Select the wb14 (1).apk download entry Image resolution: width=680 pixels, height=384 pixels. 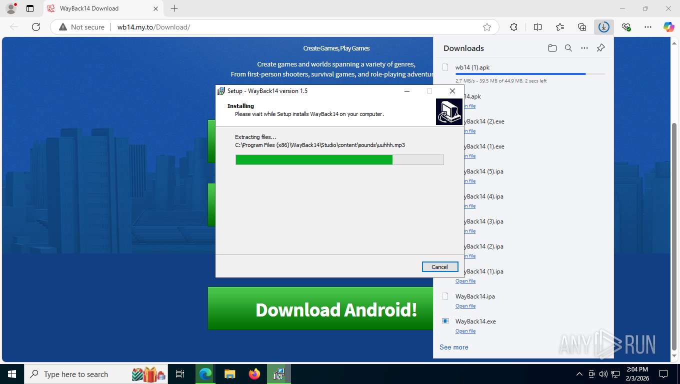click(x=523, y=73)
